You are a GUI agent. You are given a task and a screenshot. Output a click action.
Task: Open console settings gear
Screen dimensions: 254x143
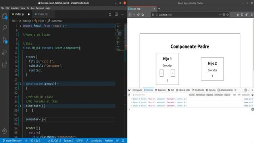click(x=252, y=95)
